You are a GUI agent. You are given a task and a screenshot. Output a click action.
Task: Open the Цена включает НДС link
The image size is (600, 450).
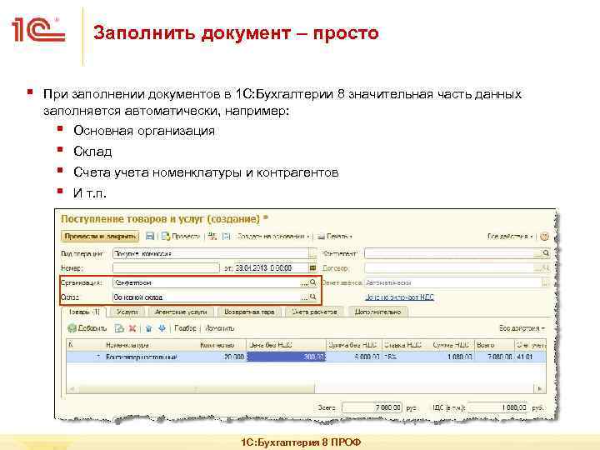tap(399, 297)
